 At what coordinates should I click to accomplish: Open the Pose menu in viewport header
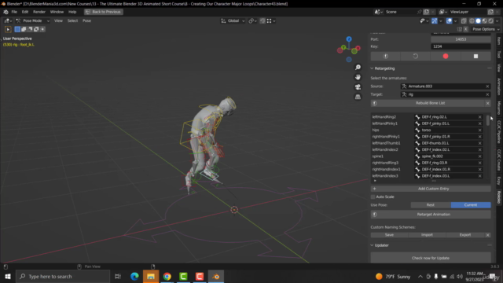coord(86,21)
